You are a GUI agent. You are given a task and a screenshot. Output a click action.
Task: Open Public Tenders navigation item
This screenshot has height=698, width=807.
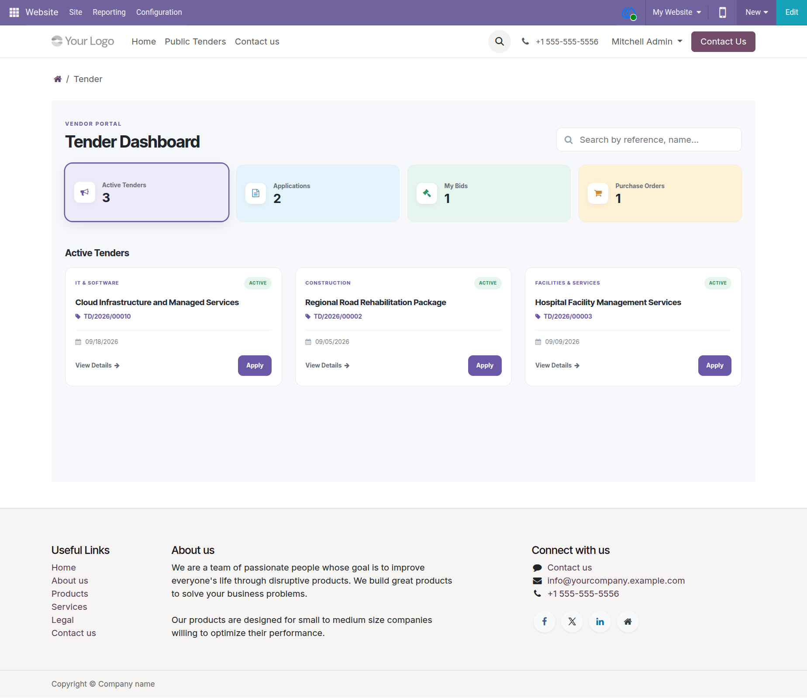[x=195, y=41]
